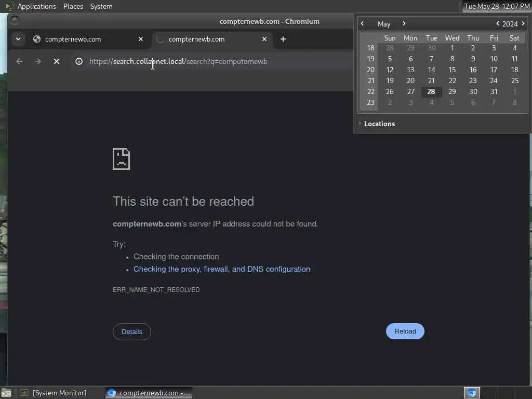Click the browser forward arrow

38,61
